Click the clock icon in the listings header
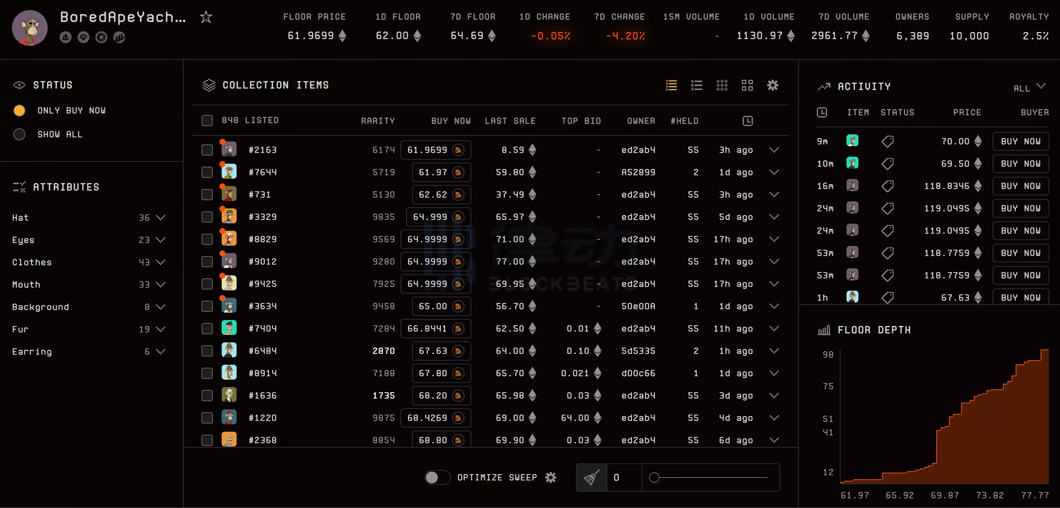The height and width of the screenshot is (508, 1060). (747, 121)
